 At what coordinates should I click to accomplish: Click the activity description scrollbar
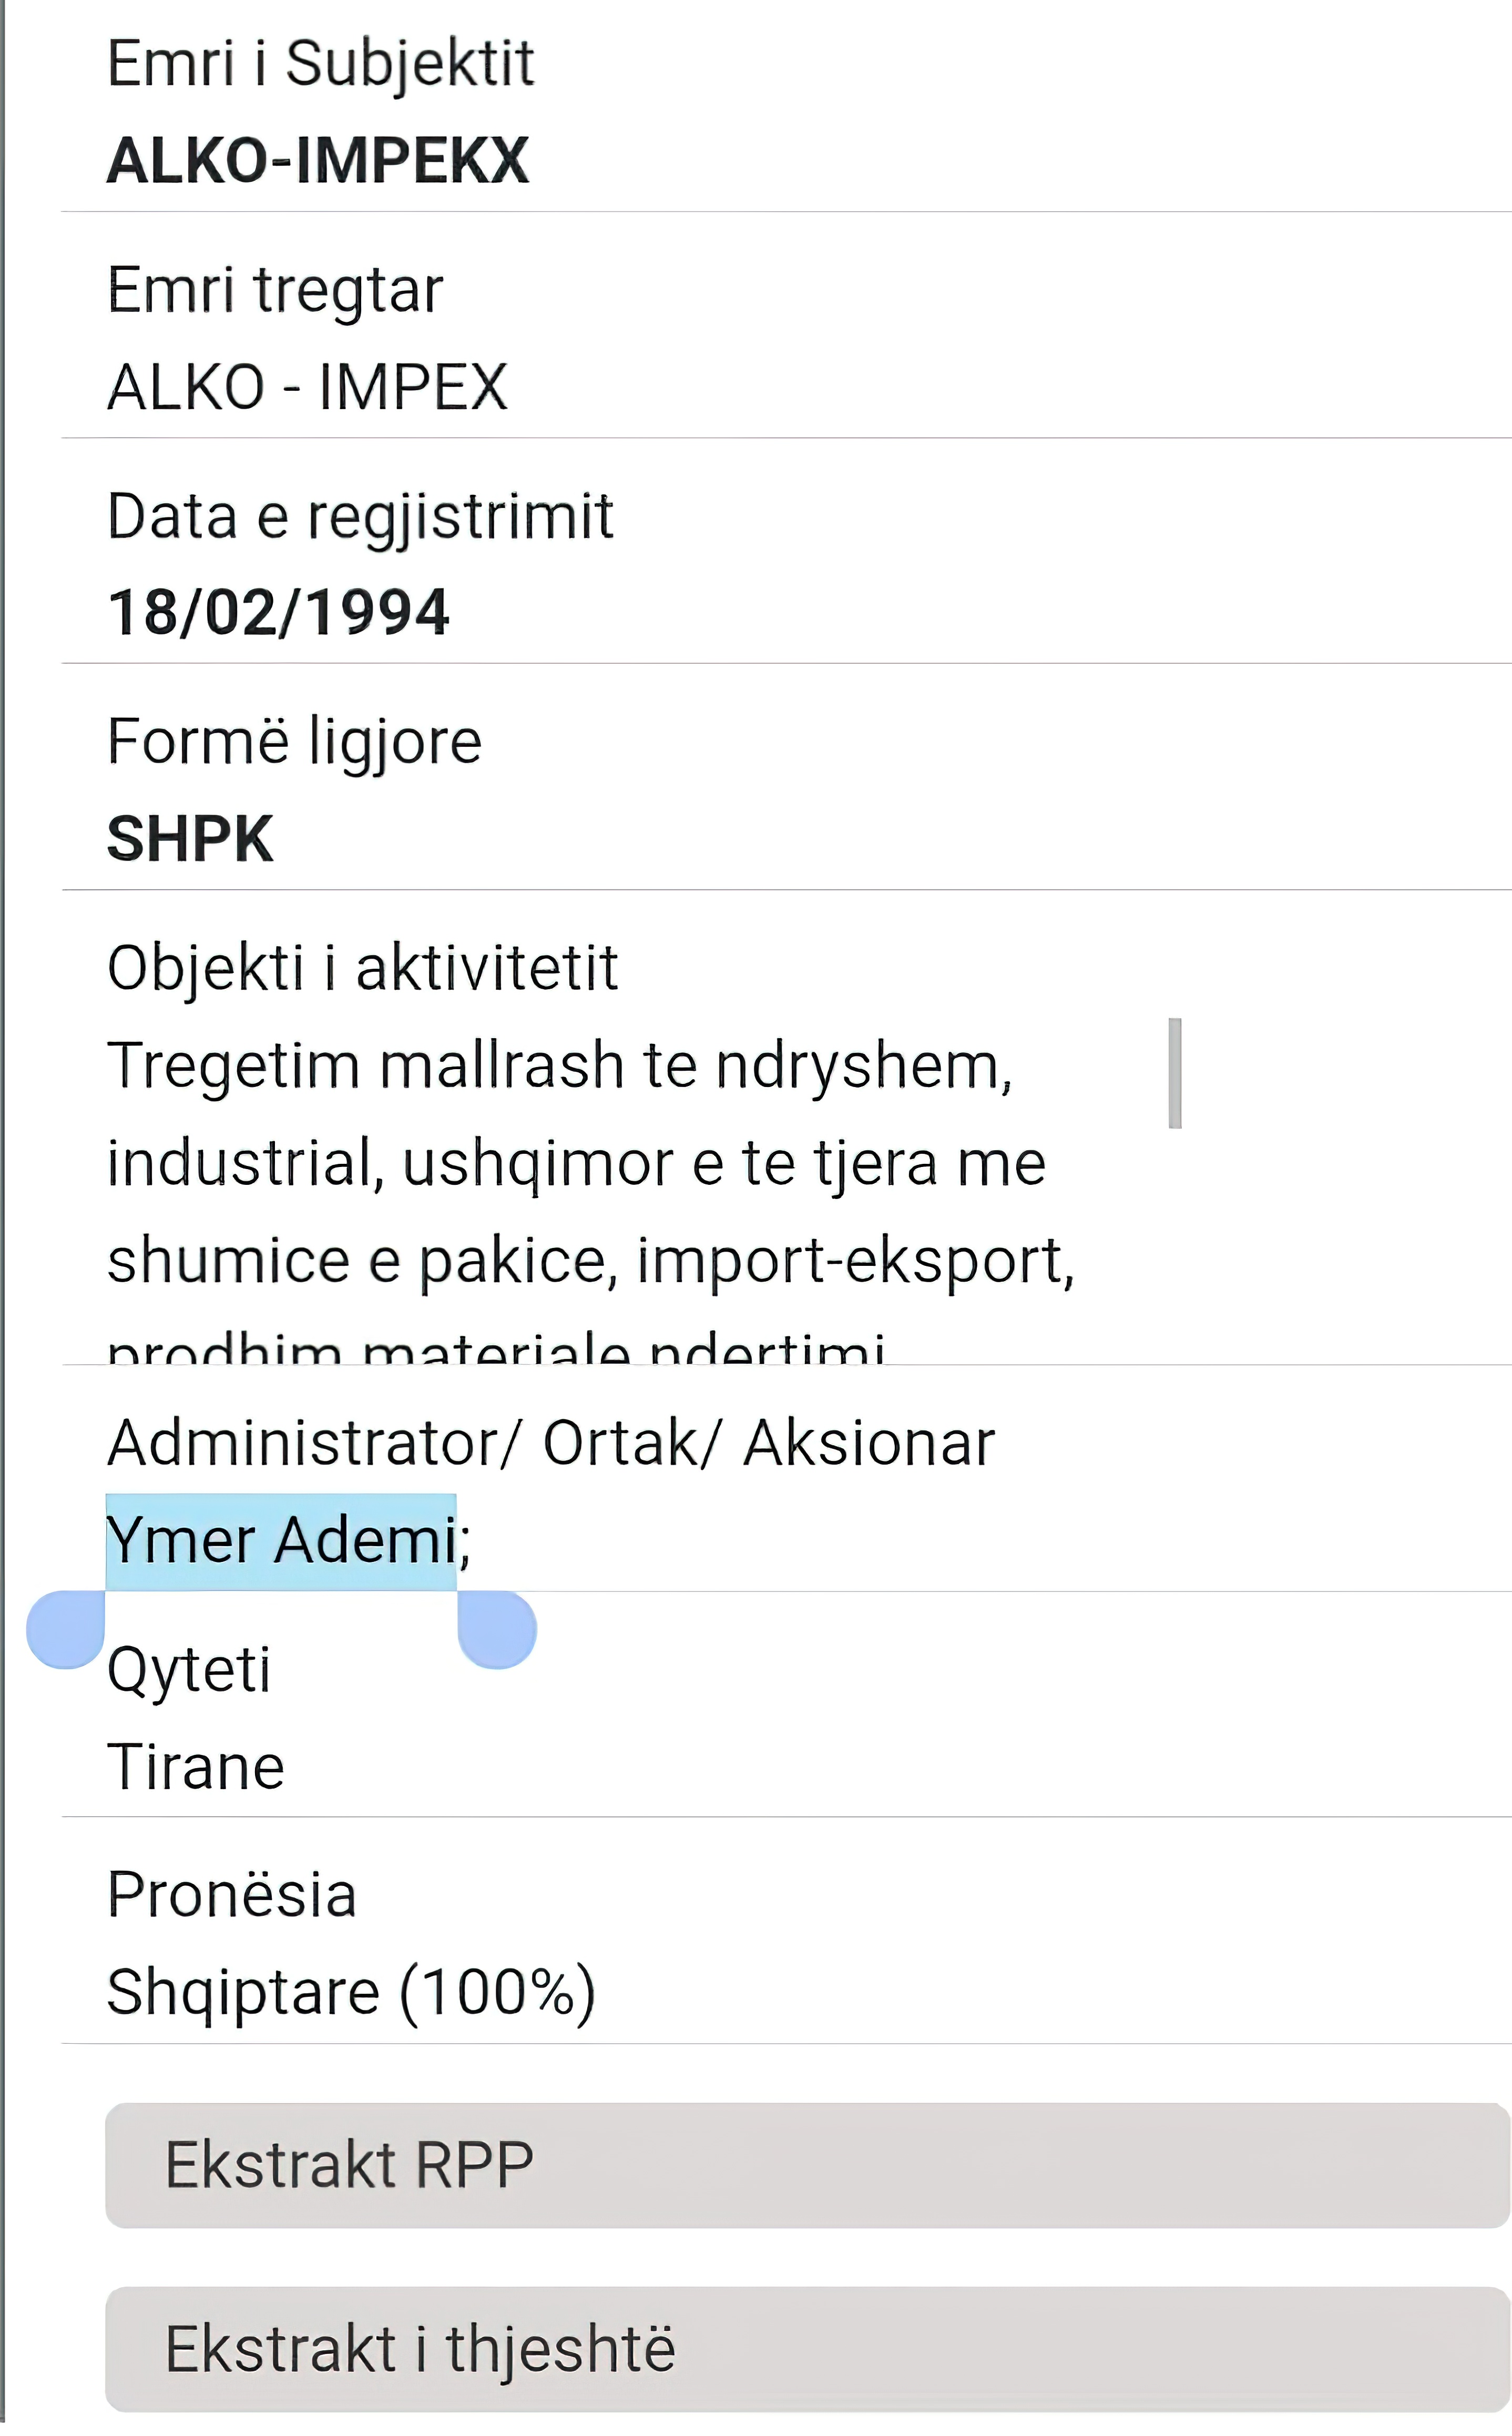(x=1175, y=1072)
